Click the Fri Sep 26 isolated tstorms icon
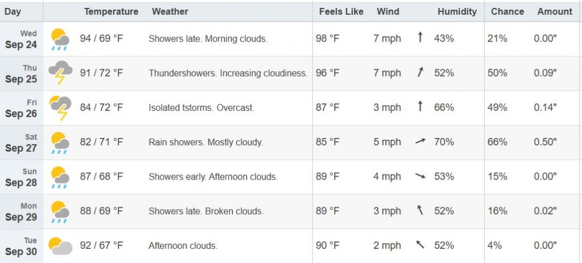The image size is (582, 263). [x=60, y=107]
